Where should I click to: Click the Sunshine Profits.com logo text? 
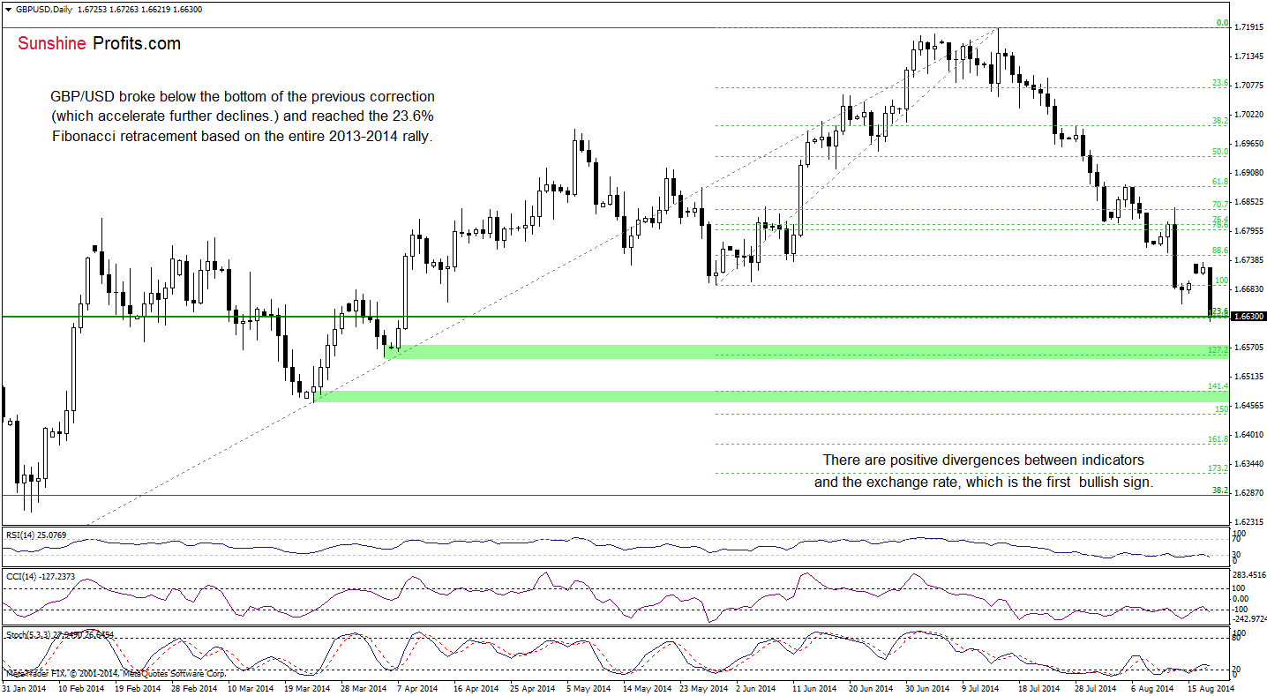pos(99,43)
